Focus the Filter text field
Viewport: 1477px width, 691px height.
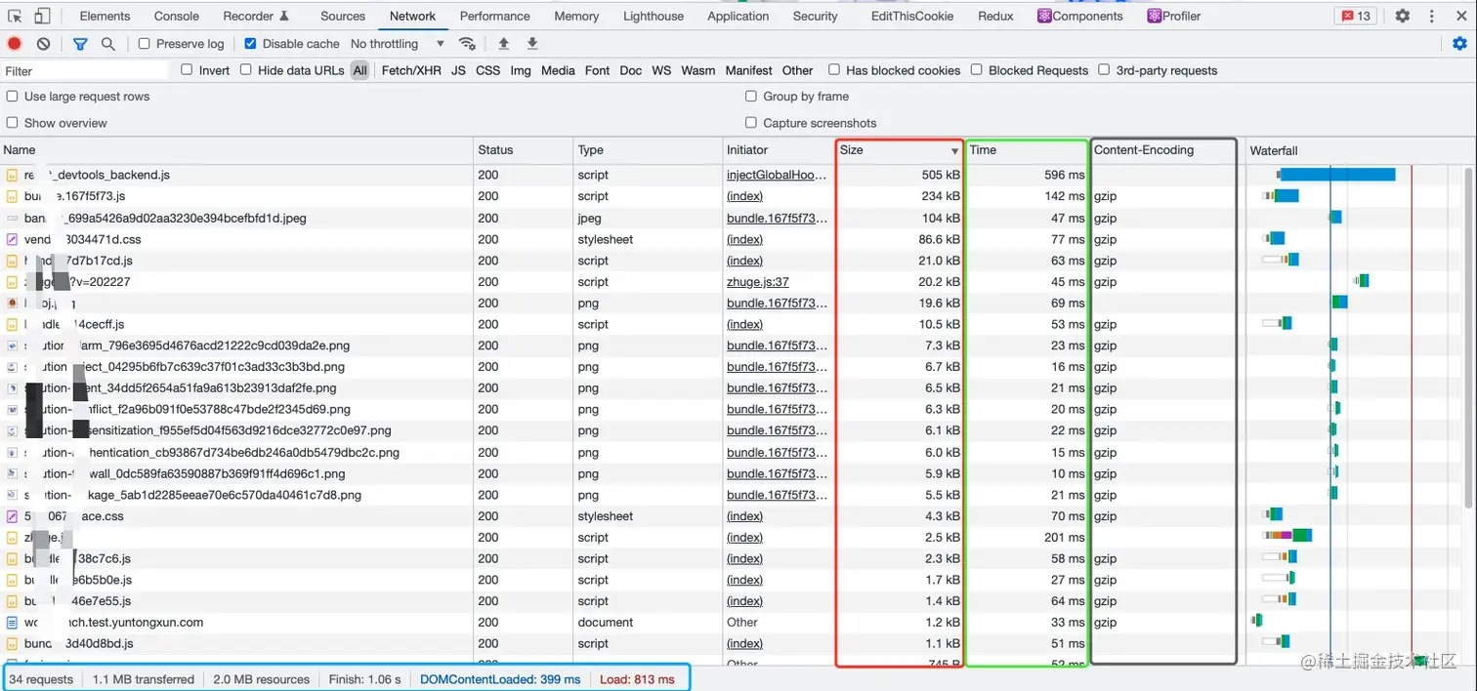pos(86,70)
